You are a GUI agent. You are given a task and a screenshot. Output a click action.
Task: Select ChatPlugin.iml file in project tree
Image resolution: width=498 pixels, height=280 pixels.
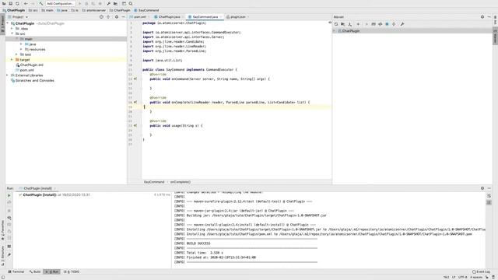(x=30, y=65)
